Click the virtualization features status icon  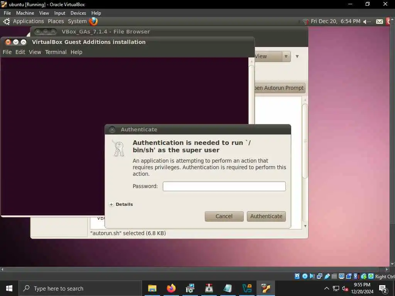tap(356, 276)
